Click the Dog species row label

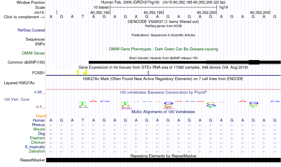[42, 133]
